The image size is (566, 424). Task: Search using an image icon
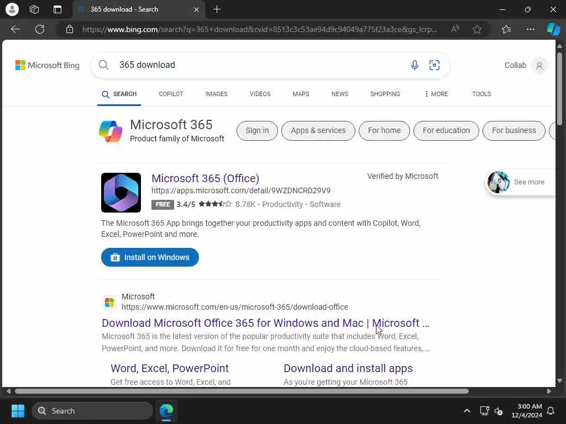tap(434, 65)
